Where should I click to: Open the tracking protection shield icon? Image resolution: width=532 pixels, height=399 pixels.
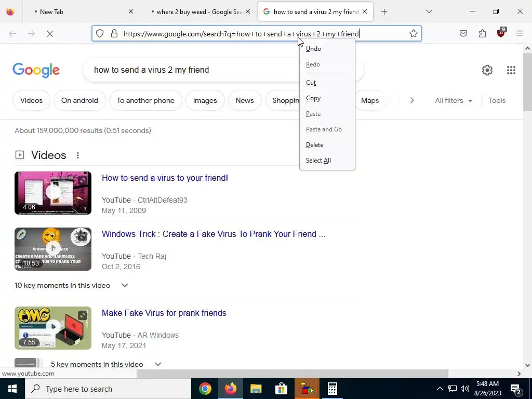tap(99, 33)
